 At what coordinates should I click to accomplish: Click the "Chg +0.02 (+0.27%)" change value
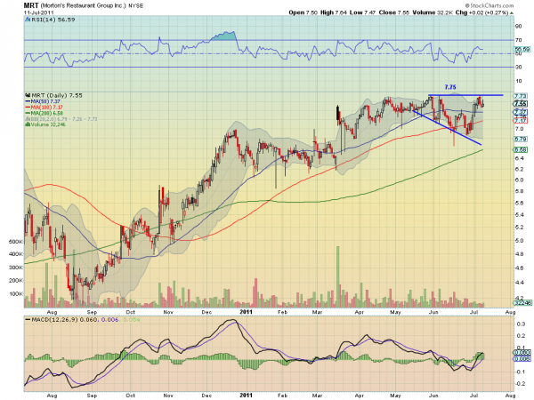tap(481, 12)
